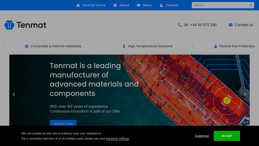Click the cog icon for Composite & Polymer Materials
The height and width of the screenshot is (146, 259).
[x=27, y=46]
